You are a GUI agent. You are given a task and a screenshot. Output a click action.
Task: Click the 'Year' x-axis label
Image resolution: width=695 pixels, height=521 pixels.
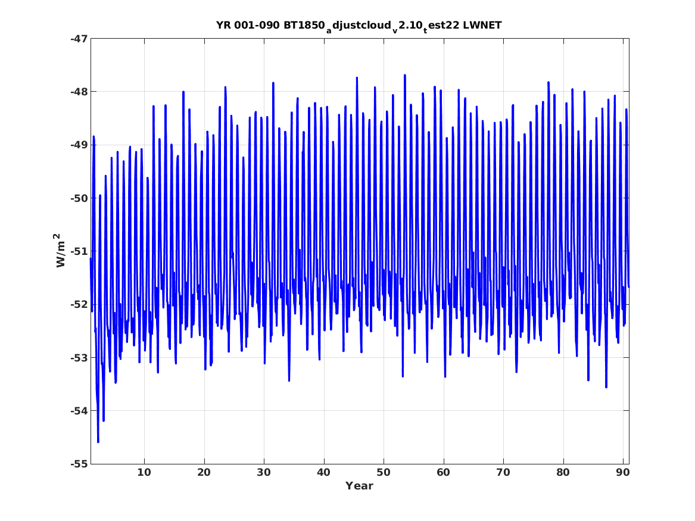(x=359, y=486)
